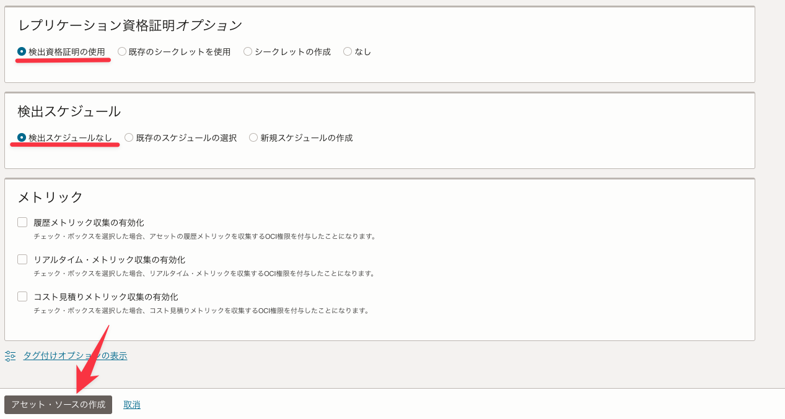The image size is (785, 419).
Task: Select 「既存のスケジュールの選択」 schedule option
Action: pos(128,137)
